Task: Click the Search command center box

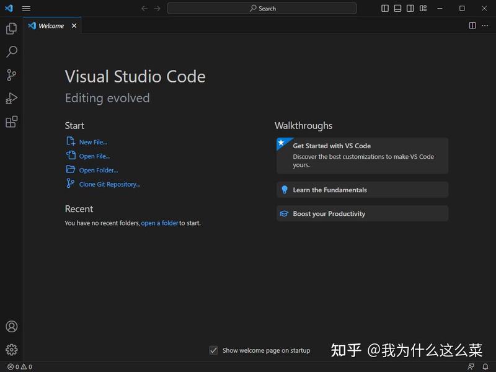Action: [x=262, y=9]
